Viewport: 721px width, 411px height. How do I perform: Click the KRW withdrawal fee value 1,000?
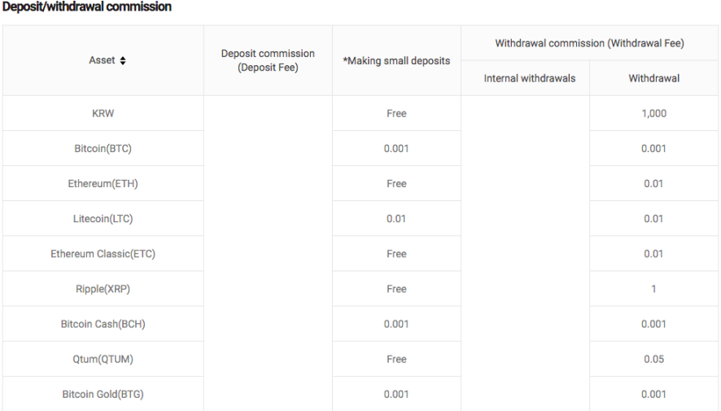654,114
